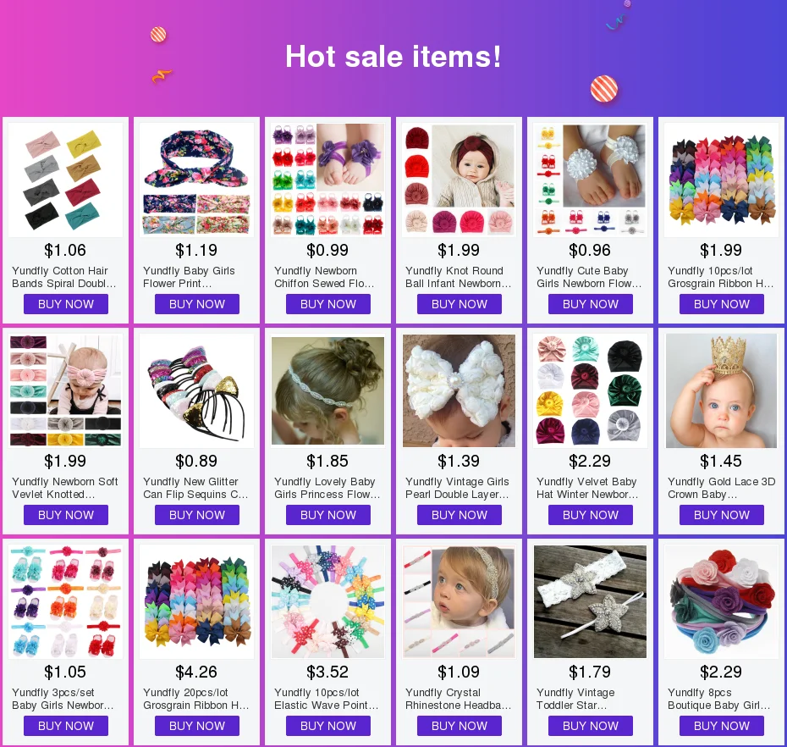
Task: Click Buy Now under Baby Girls Flower Print
Action: (196, 304)
